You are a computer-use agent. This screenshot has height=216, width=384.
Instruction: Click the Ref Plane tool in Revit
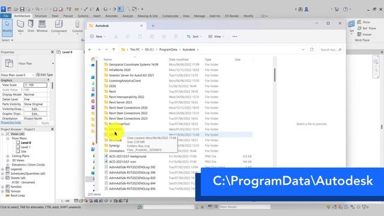[x=367, y=28]
